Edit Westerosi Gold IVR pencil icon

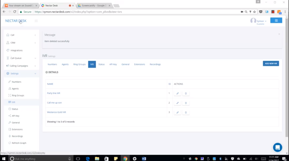177,112
